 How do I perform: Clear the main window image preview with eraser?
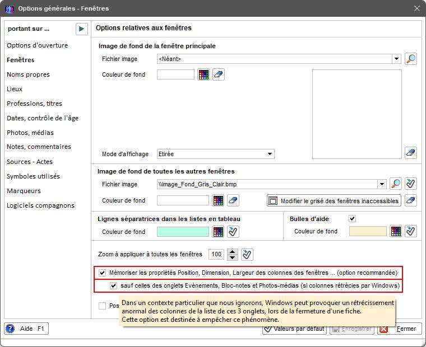click(411, 153)
